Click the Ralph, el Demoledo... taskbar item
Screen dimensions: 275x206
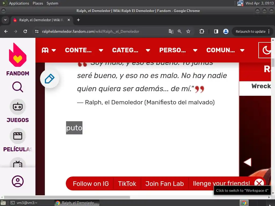[x=77, y=203]
